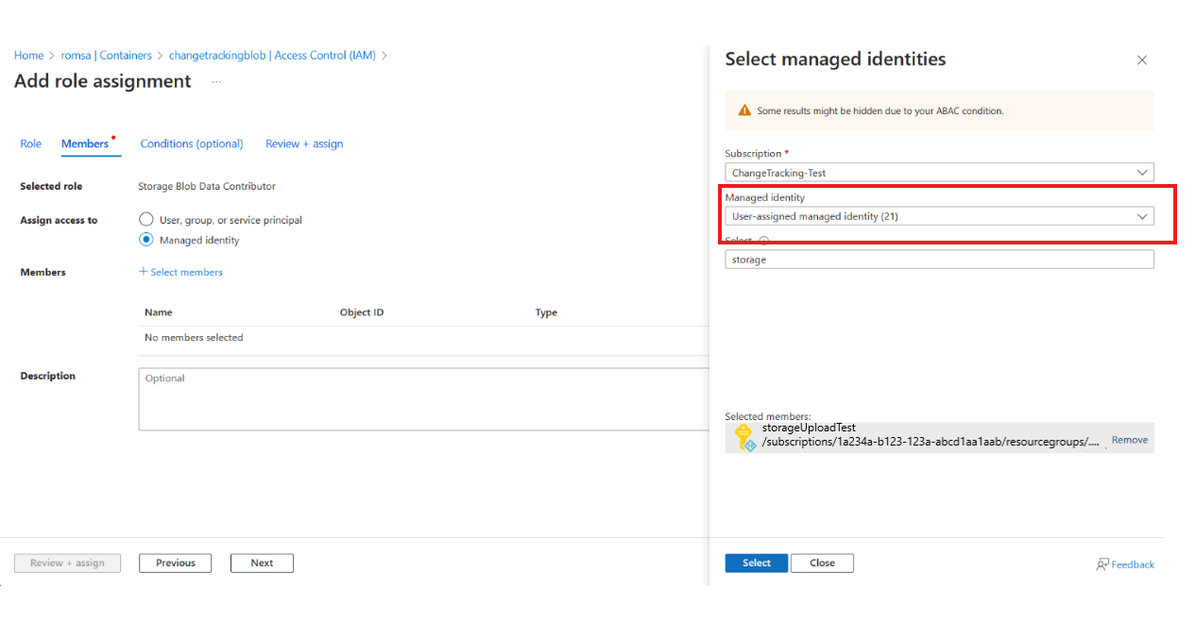Click the key icon beside storageUploadTest

pos(743,435)
